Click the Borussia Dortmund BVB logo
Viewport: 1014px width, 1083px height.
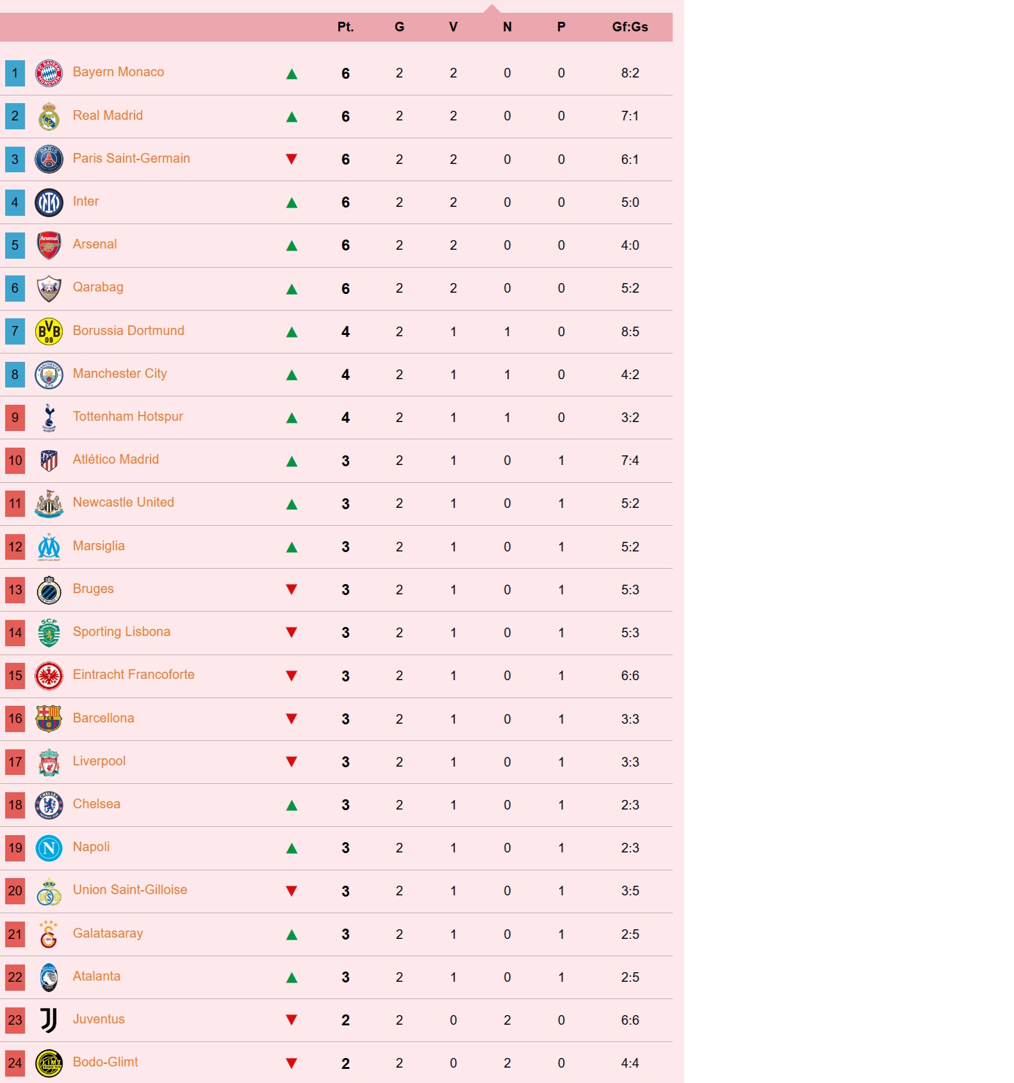coord(49,332)
